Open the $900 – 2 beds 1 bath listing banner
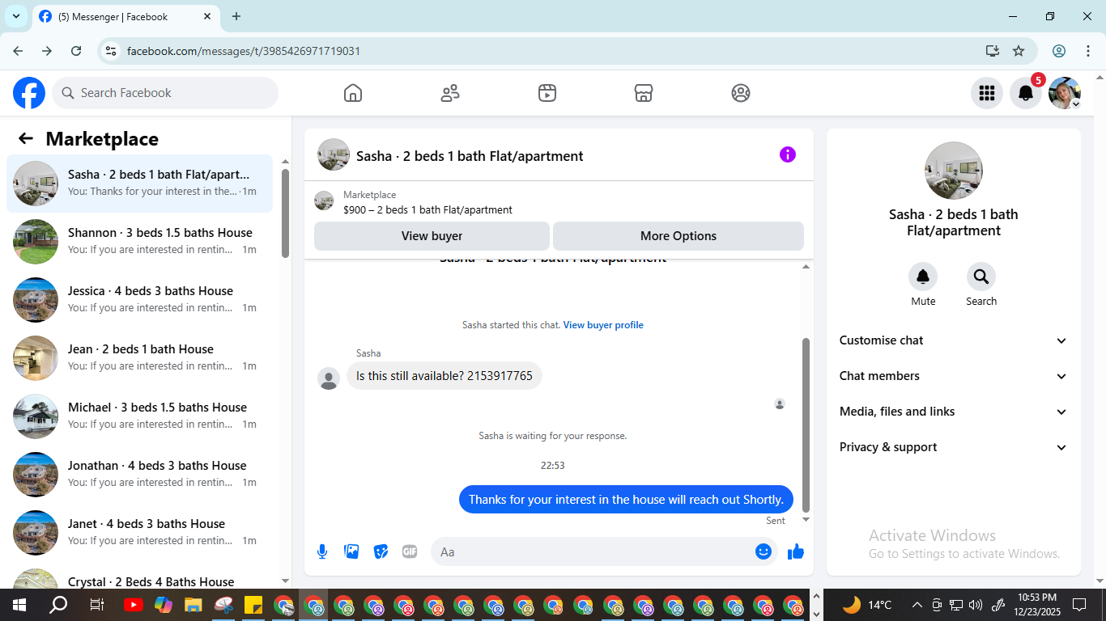Image resolution: width=1106 pixels, height=621 pixels. pyautogui.click(x=559, y=202)
